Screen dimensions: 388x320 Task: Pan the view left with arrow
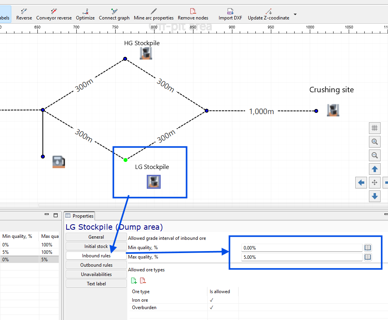coord(361,183)
